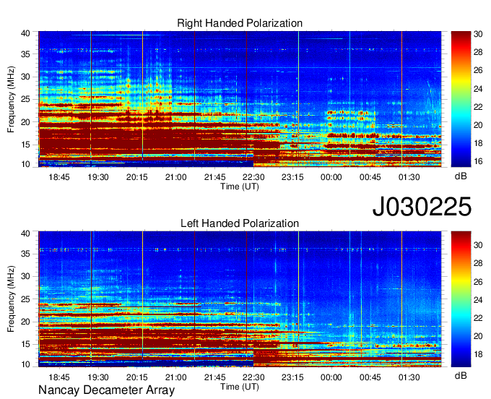Click the 24 value on Left Handed color bar
The width and height of the screenshot is (491, 399).
pyautogui.click(x=478, y=300)
